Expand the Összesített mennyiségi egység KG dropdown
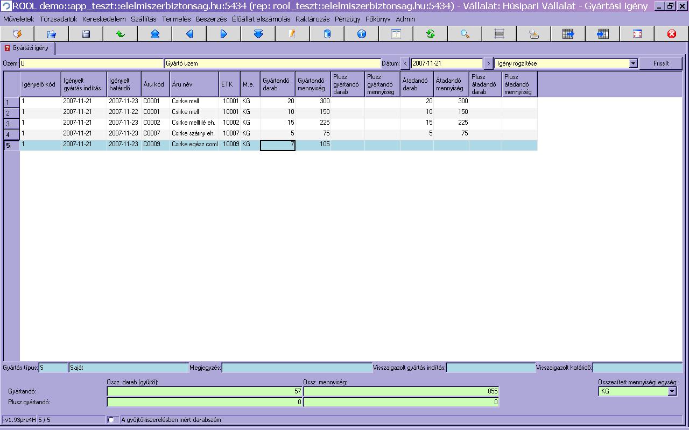This screenshot has height=430, width=689. pos(672,391)
